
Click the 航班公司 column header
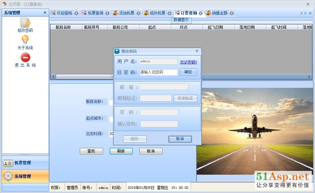coord(123,27)
